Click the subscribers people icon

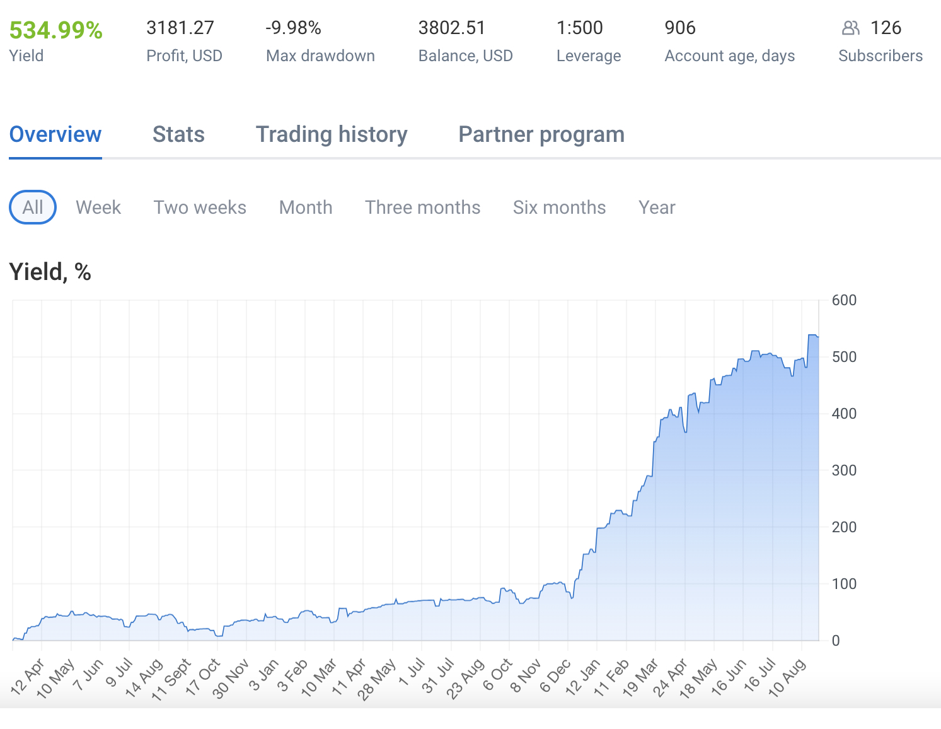pos(851,28)
